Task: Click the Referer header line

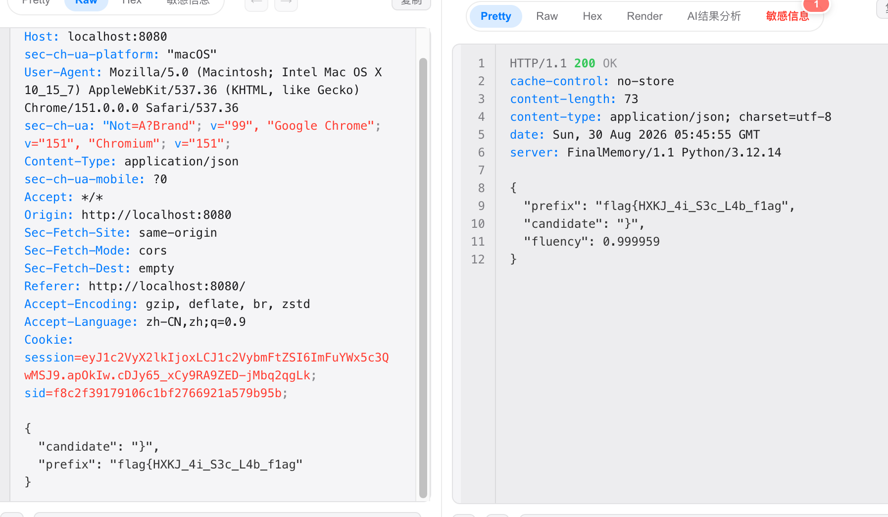Action: 135,286
